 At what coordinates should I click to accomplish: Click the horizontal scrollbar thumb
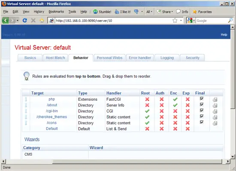(137, 162)
